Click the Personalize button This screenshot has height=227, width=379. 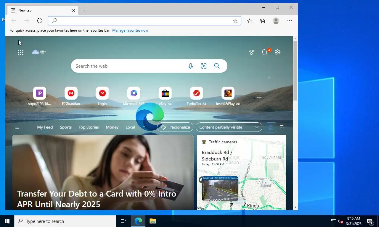coord(175,127)
